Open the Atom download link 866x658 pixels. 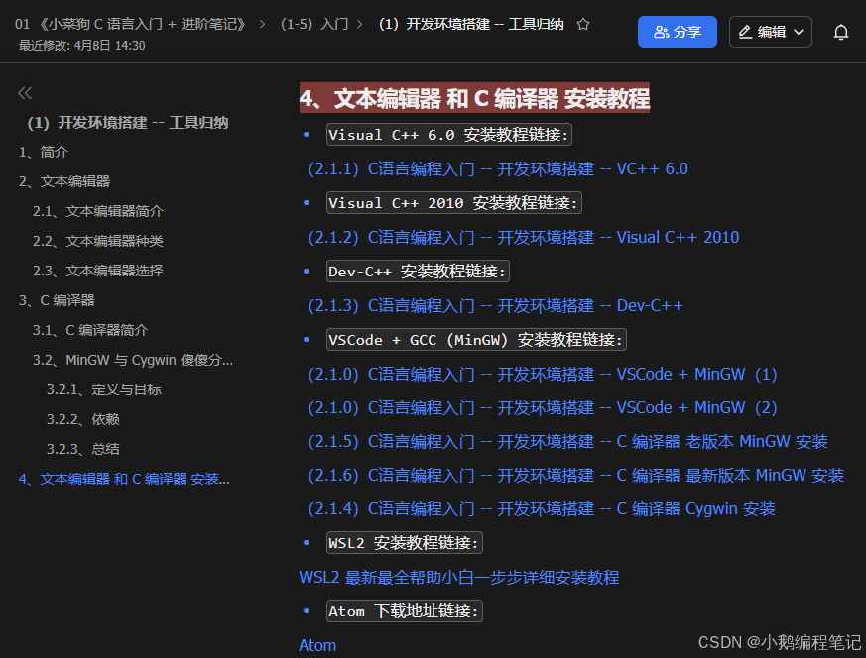[x=316, y=645]
